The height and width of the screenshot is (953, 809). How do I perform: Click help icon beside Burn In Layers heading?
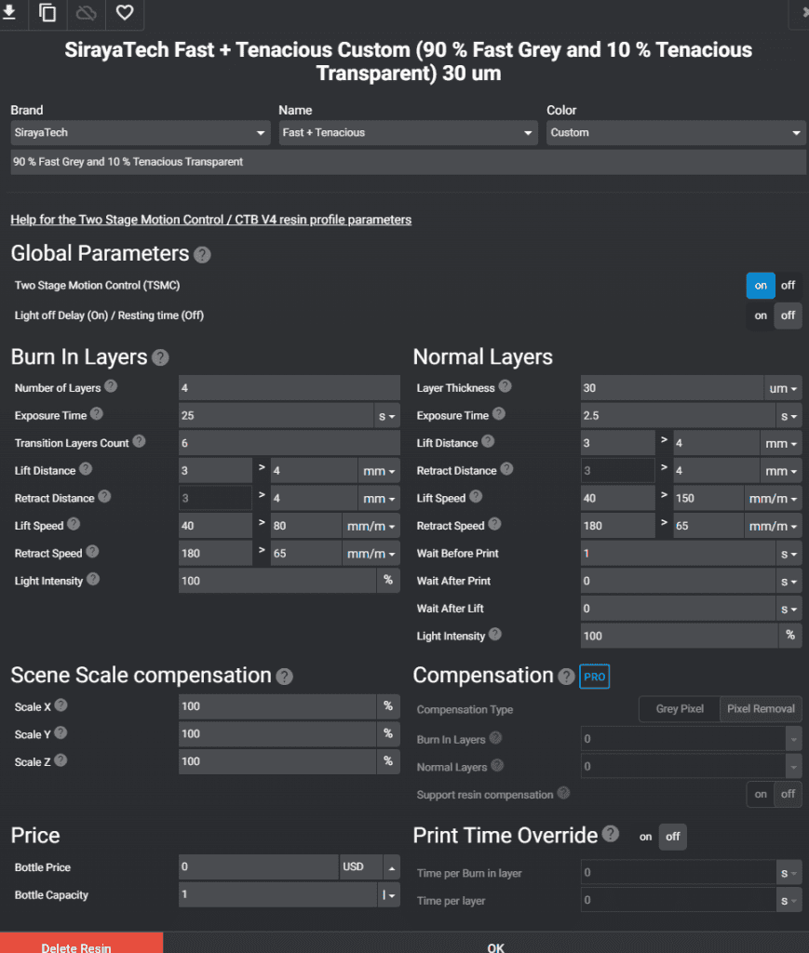[x=160, y=357]
